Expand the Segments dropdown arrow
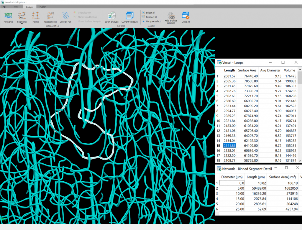Screen dimensions: 302x230 [x=22, y=24]
